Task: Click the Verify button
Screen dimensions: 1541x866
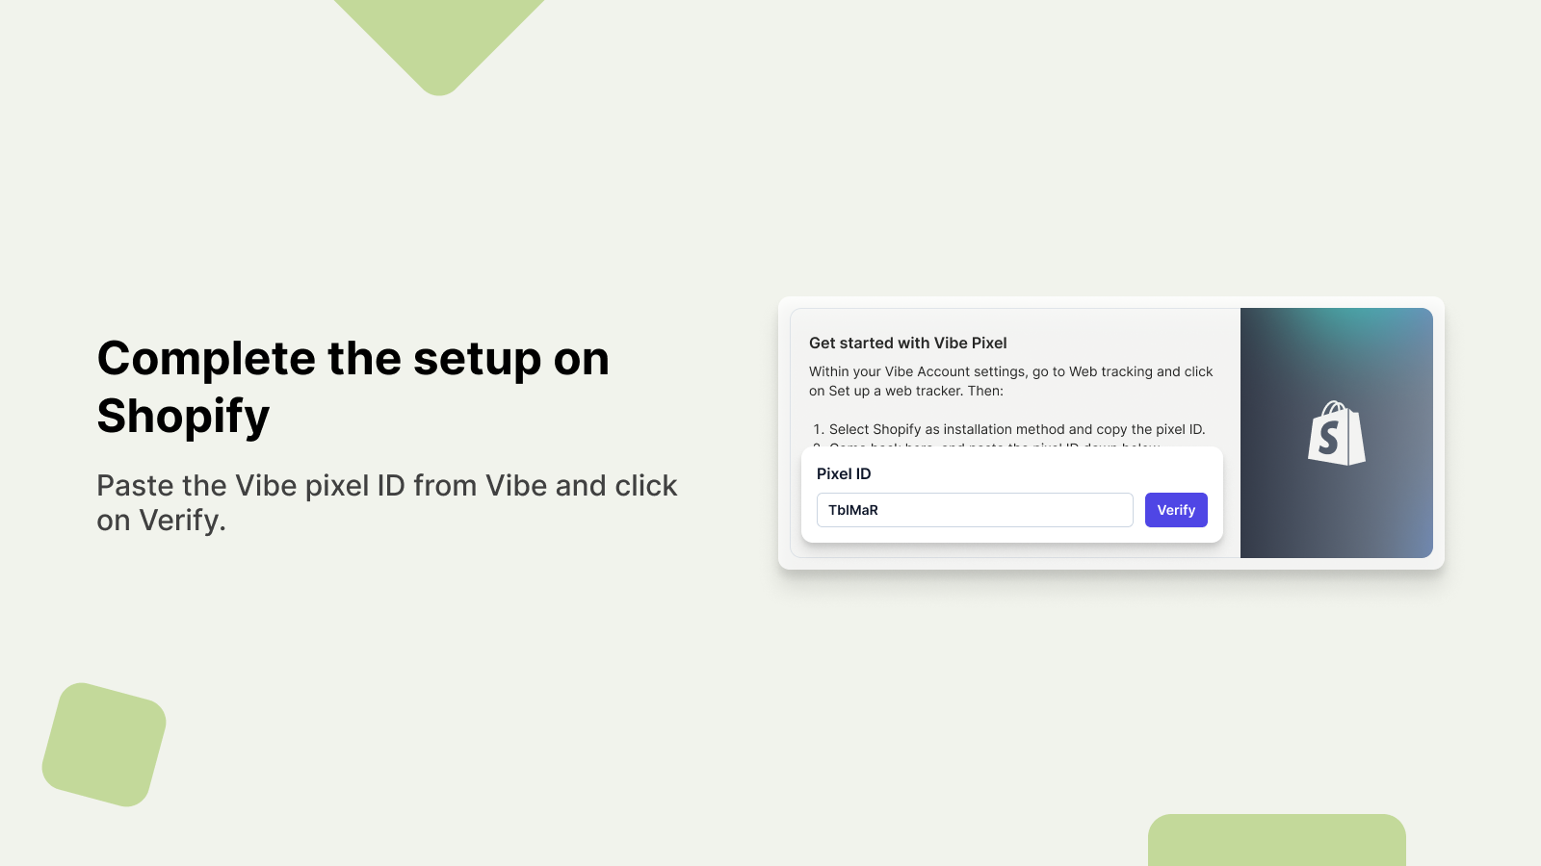Action: pos(1176,510)
